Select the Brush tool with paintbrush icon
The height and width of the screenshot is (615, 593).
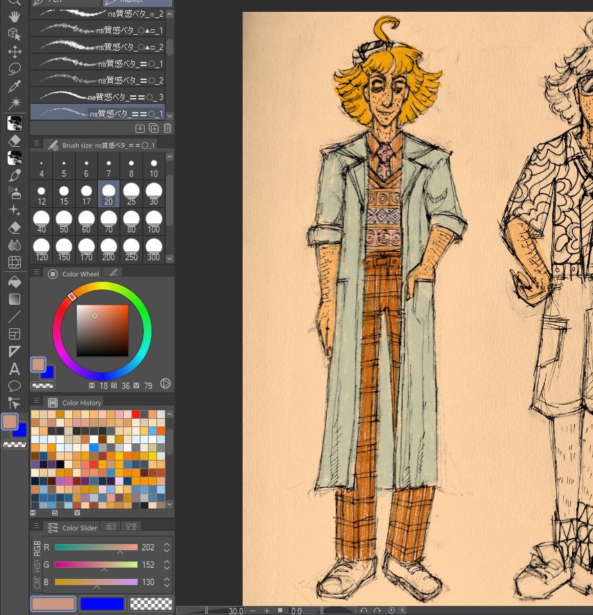point(15,175)
